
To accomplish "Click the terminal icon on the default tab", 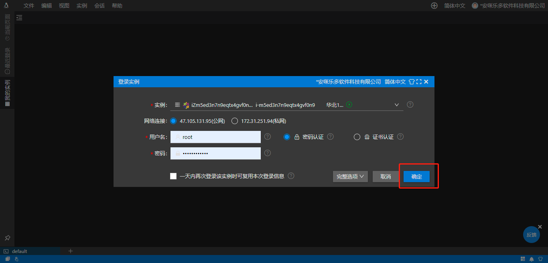I will (6, 251).
